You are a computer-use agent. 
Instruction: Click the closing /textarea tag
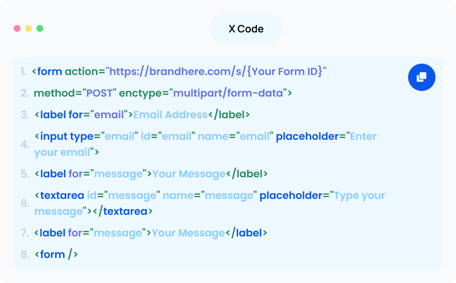coord(123,211)
